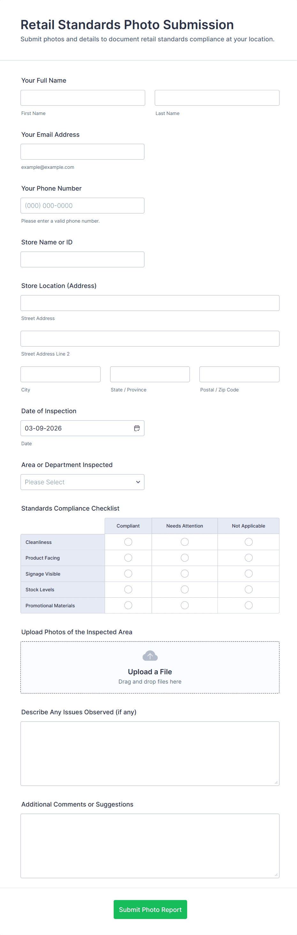
Task: Open the calendar date picker icon
Action: click(137, 428)
